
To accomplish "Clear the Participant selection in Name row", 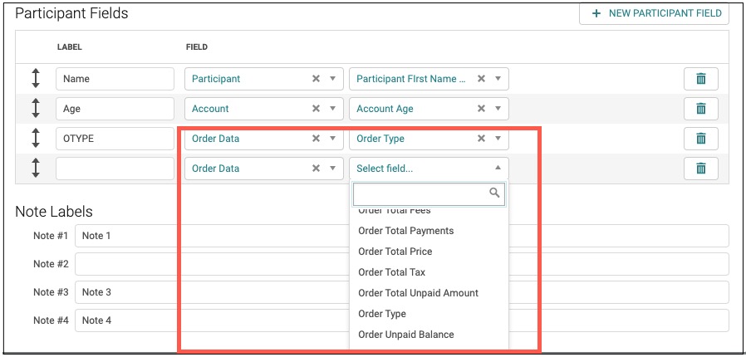I will (316, 79).
